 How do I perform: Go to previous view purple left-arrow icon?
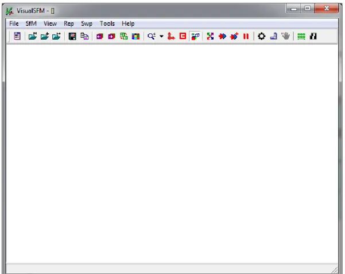[x=100, y=36]
